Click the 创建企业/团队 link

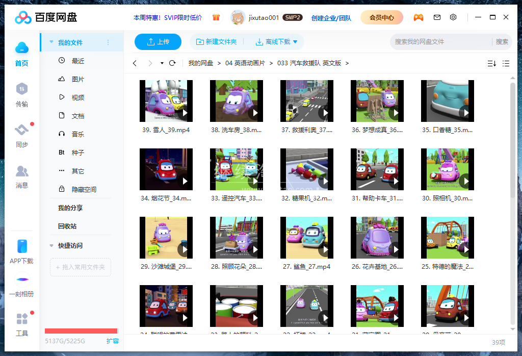point(331,18)
